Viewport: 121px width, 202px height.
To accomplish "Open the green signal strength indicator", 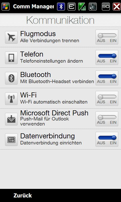I will (82, 7).
